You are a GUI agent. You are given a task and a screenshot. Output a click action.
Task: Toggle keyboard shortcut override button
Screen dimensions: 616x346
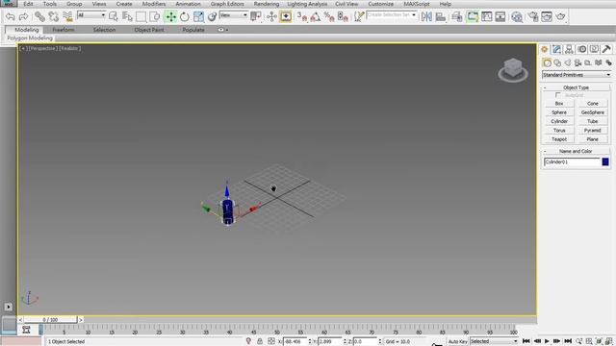[x=286, y=16]
